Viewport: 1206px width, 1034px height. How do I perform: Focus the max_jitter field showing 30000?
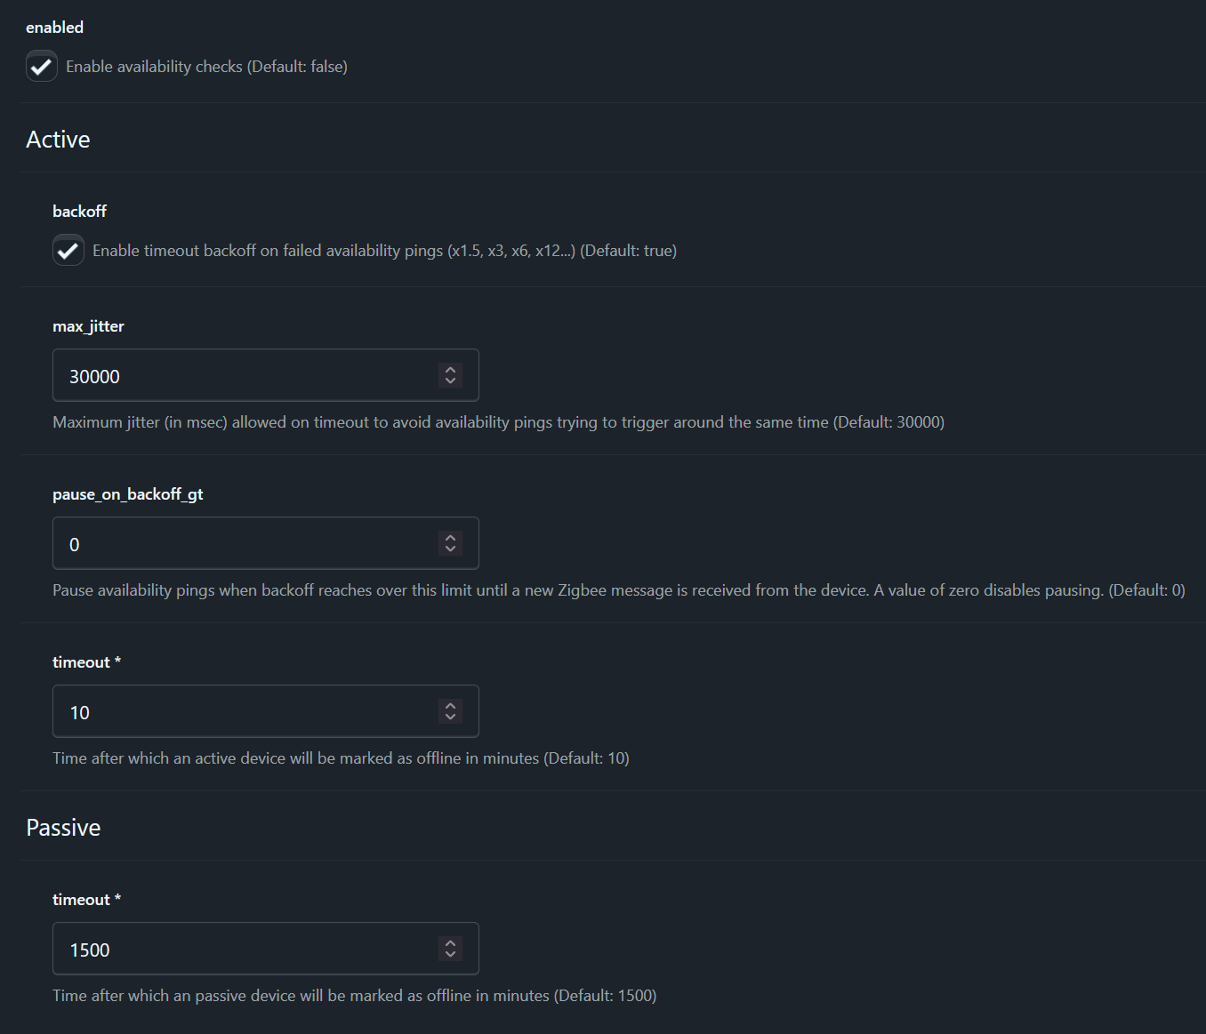click(240, 376)
